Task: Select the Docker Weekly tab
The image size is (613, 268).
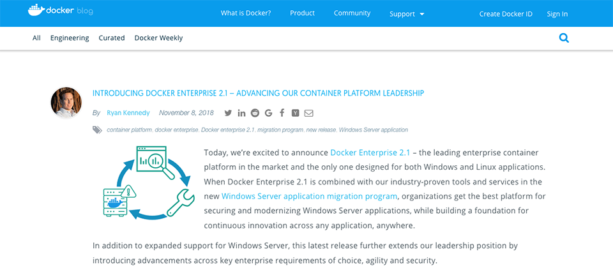Action: (158, 38)
